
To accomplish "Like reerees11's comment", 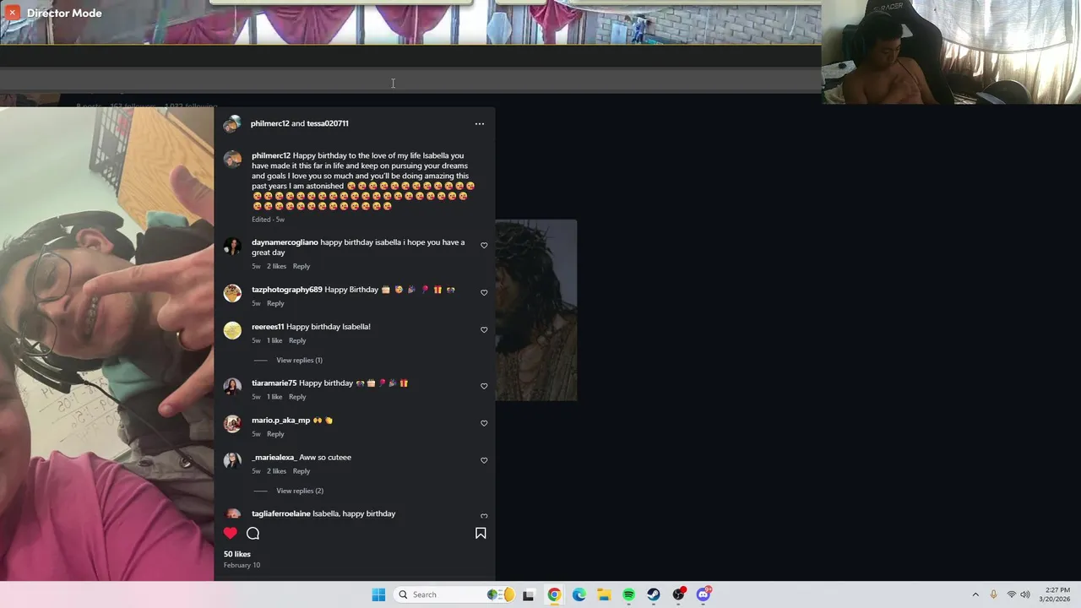I will point(484,330).
